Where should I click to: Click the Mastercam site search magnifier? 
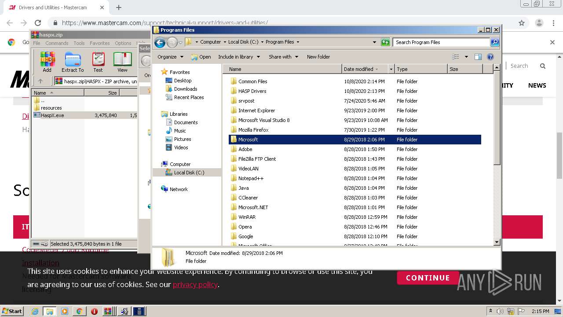tap(543, 66)
